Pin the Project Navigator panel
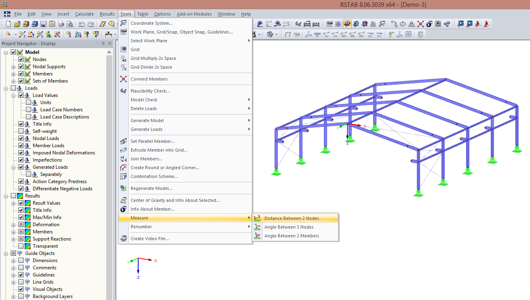The height and width of the screenshot is (300, 530). pyautogui.click(x=103, y=43)
